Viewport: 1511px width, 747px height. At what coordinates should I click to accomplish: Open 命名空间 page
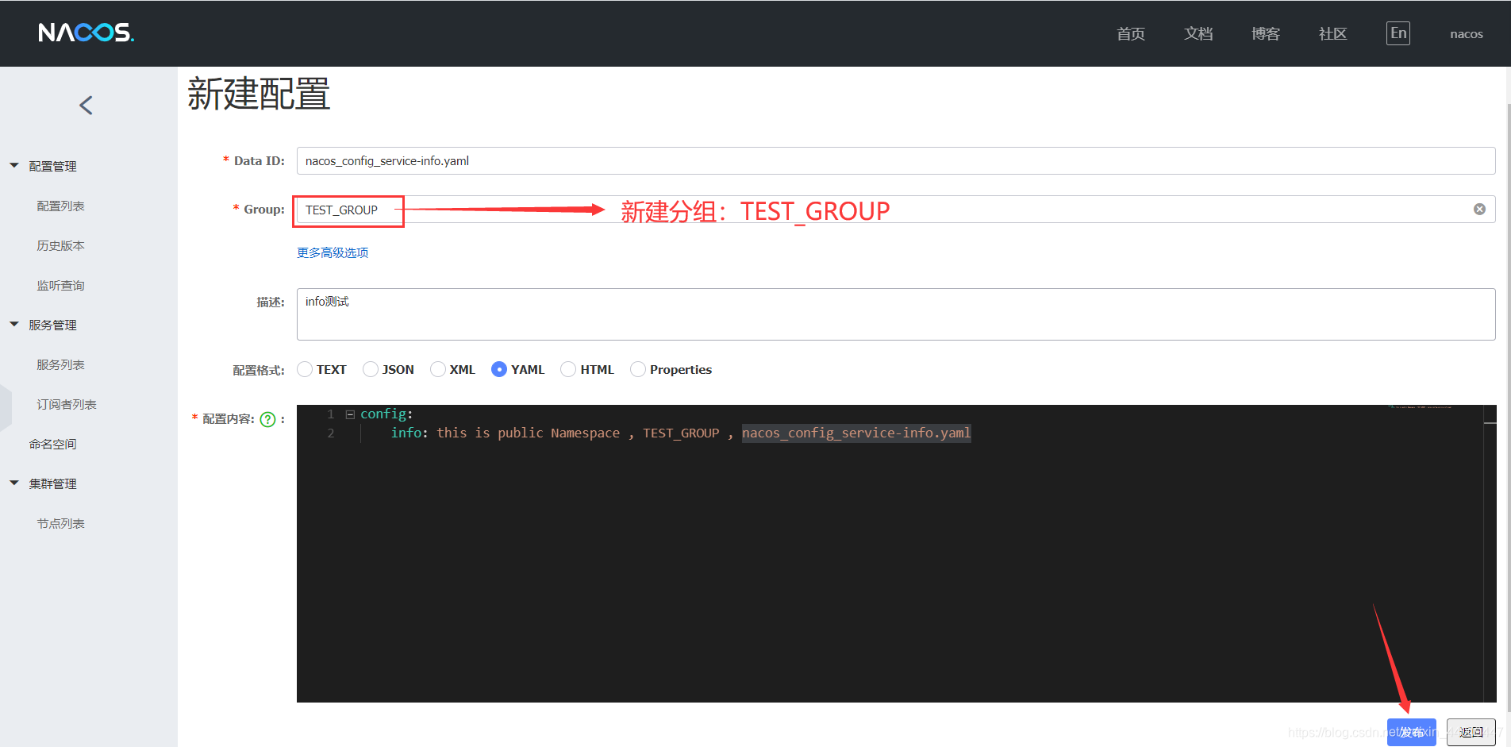[52, 444]
